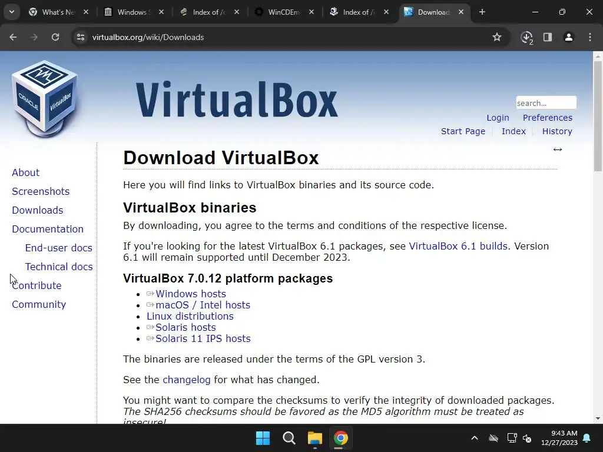This screenshot has height=452, width=603.
Task: Open About in the sidebar
Action: click(x=25, y=172)
